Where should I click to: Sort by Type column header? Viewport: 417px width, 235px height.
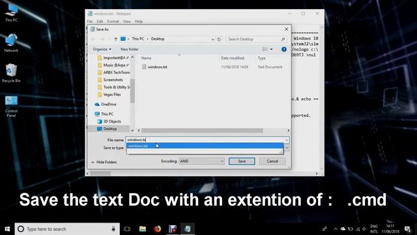pos(262,58)
